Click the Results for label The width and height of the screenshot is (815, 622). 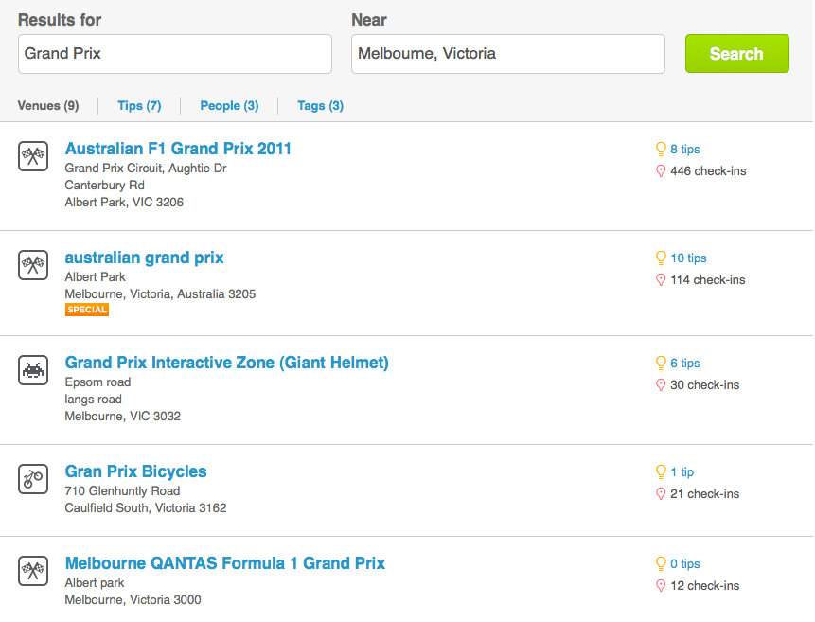click(60, 20)
